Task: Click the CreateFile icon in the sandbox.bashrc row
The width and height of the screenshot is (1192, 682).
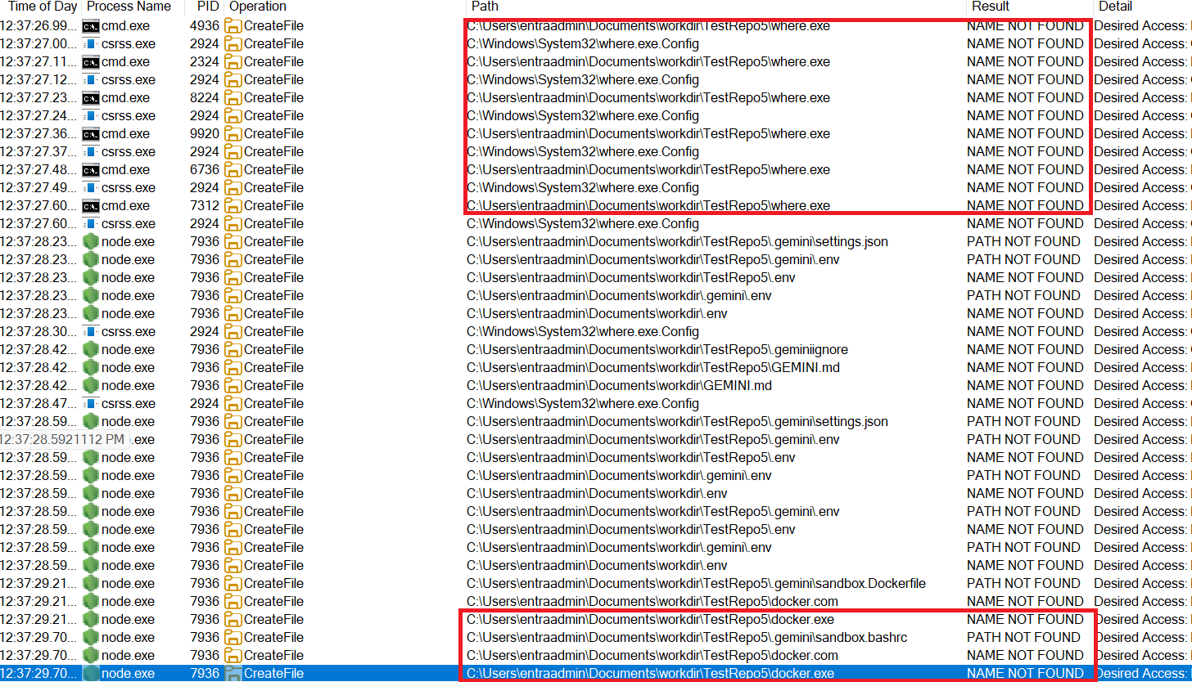Action: (x=233, y=638)
